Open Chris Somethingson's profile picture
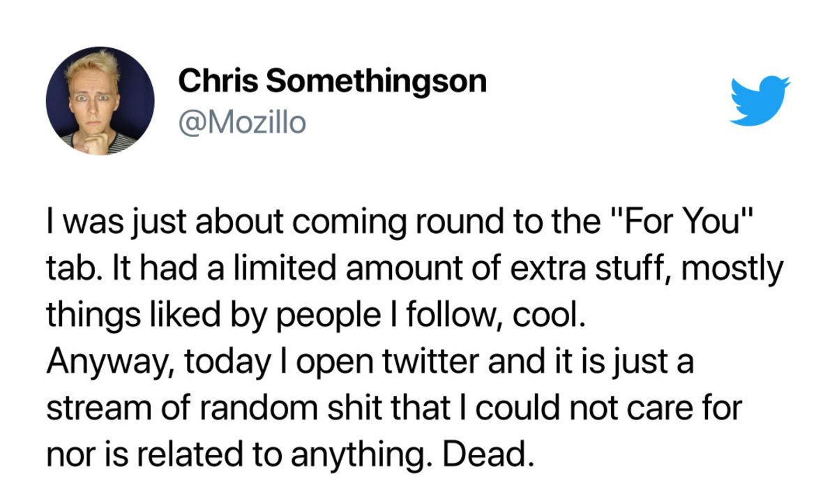Screen dimensions: 837x490 coord(100,101)
